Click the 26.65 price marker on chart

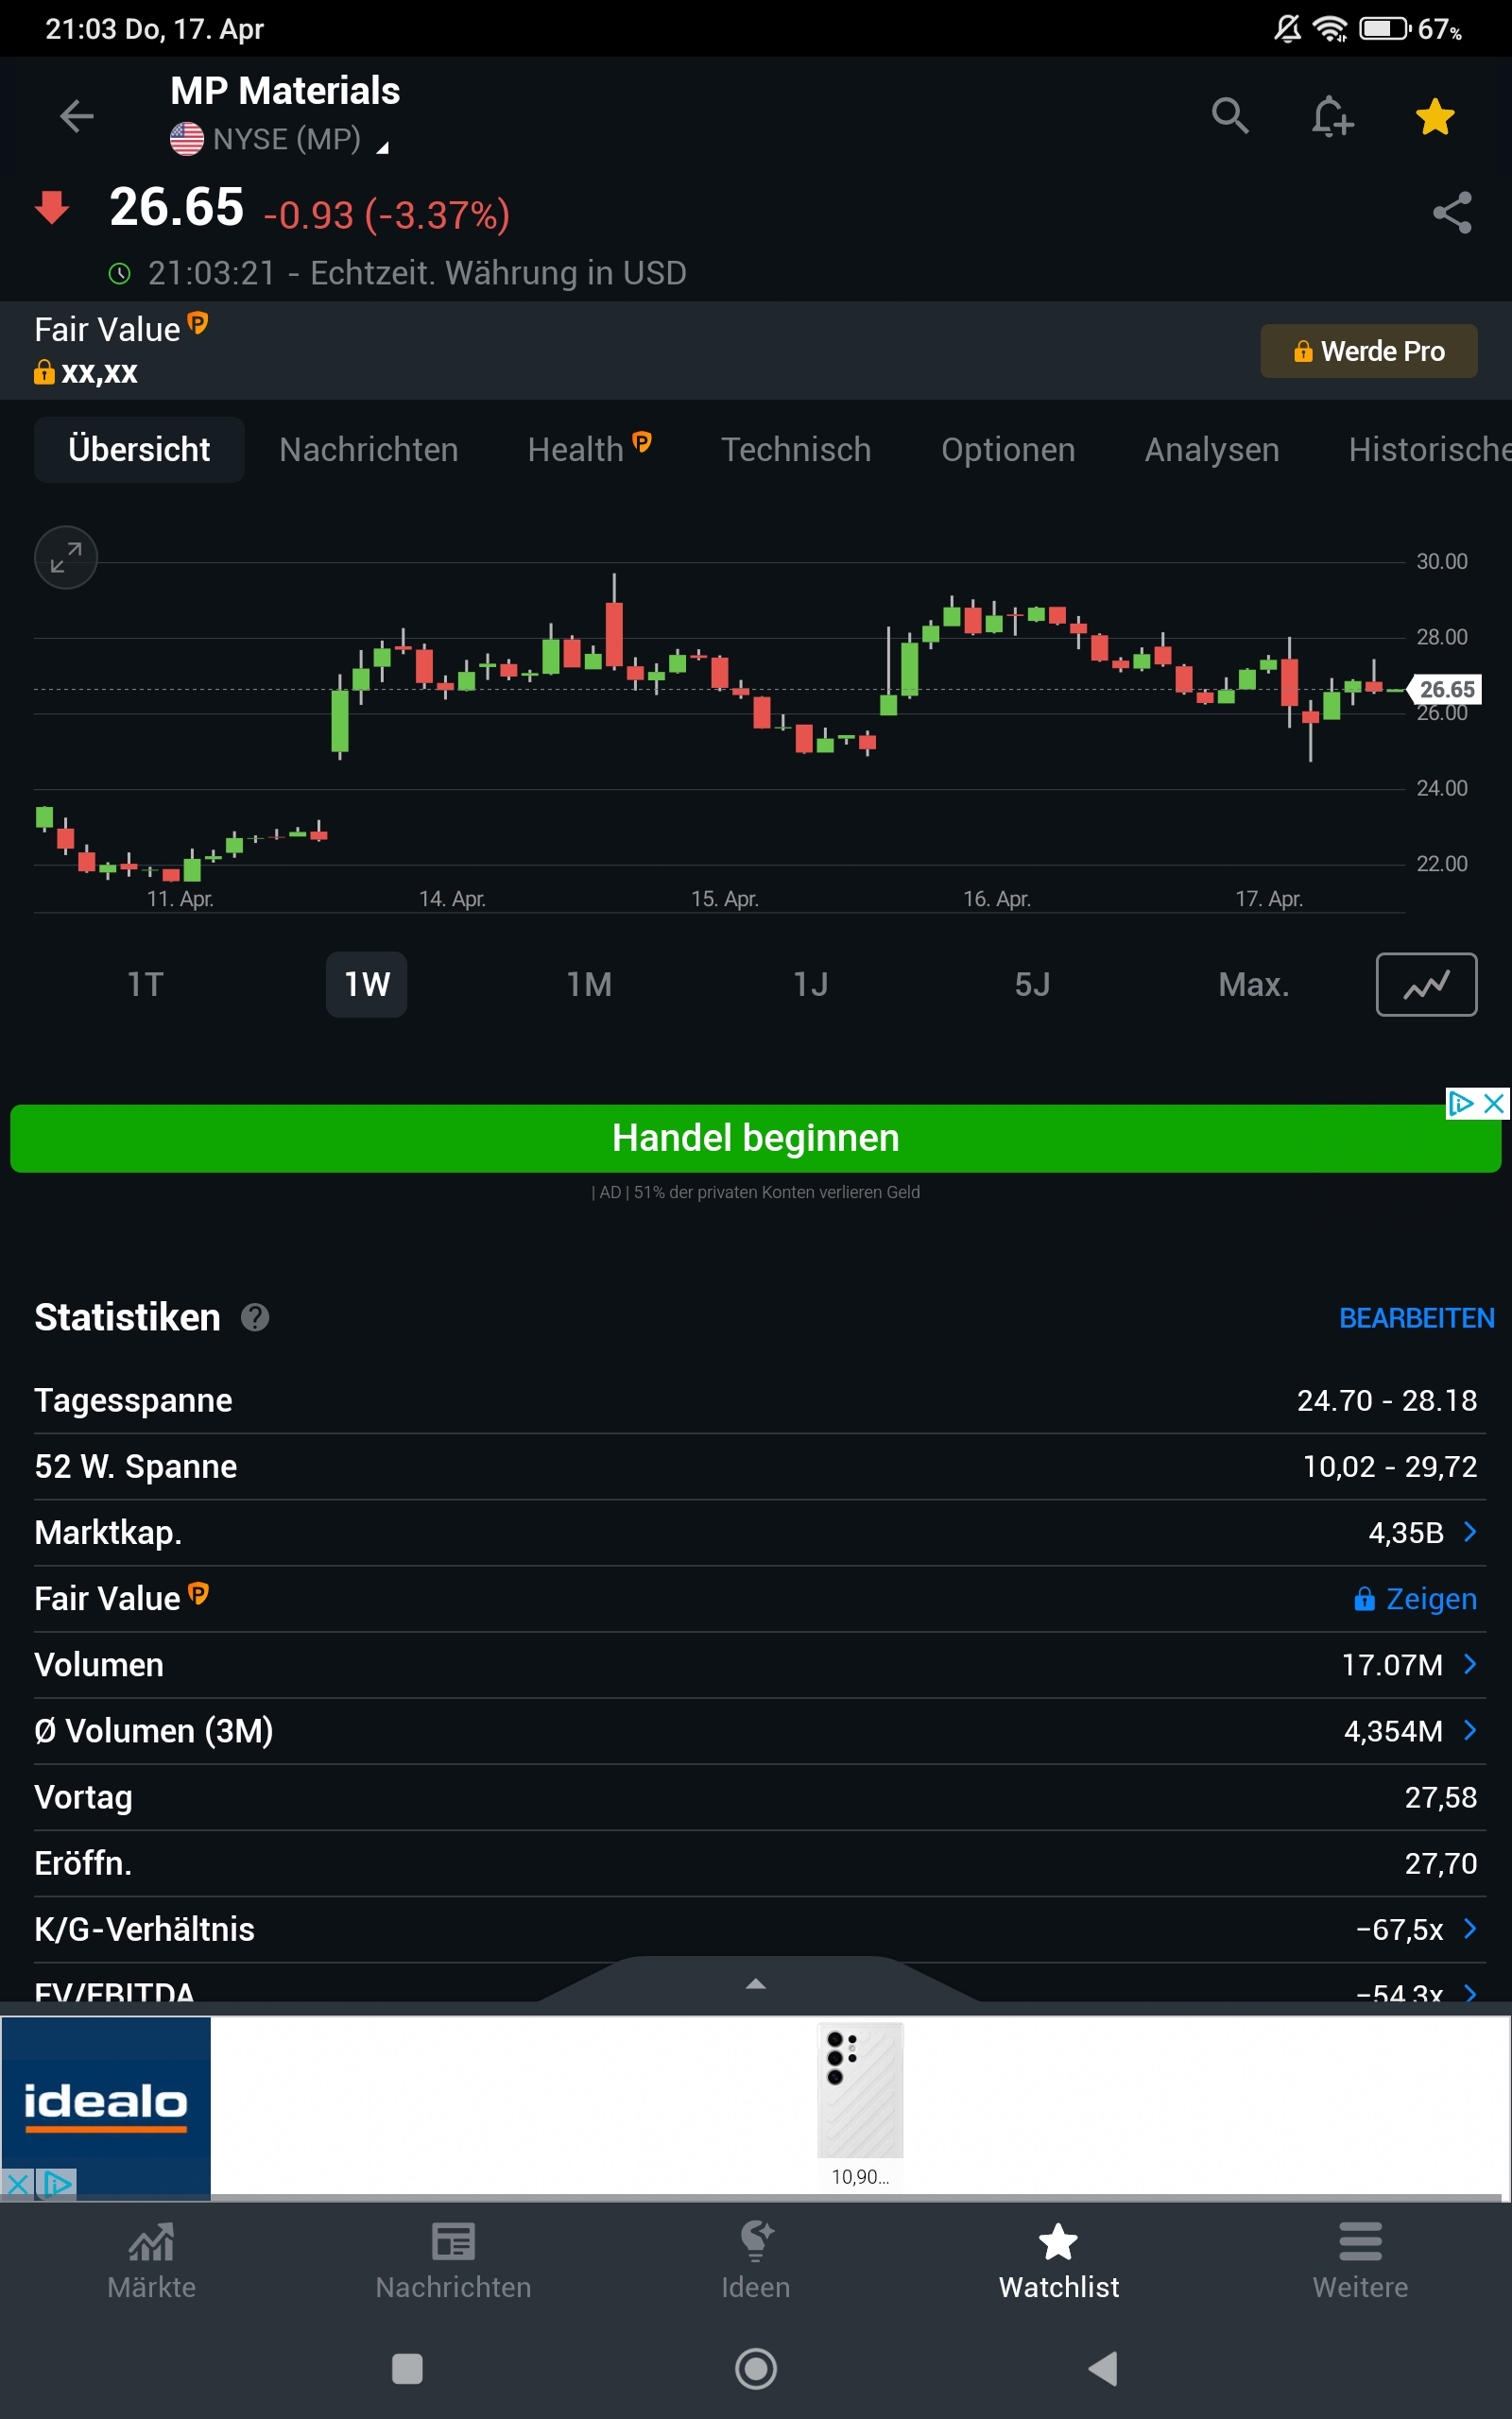[1446, 690]
